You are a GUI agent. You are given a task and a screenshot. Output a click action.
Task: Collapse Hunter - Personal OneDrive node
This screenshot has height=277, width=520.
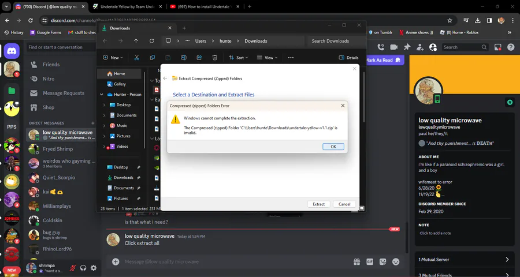[102, 95]
